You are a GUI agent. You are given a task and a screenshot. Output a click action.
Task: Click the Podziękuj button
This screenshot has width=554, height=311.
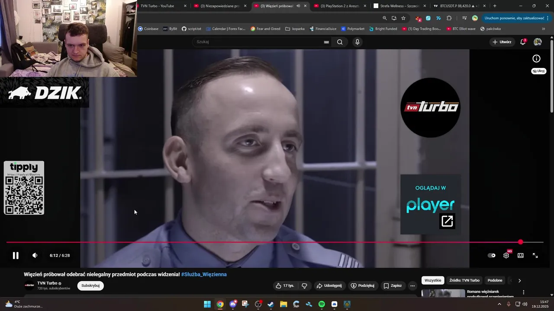coord(363,286)
